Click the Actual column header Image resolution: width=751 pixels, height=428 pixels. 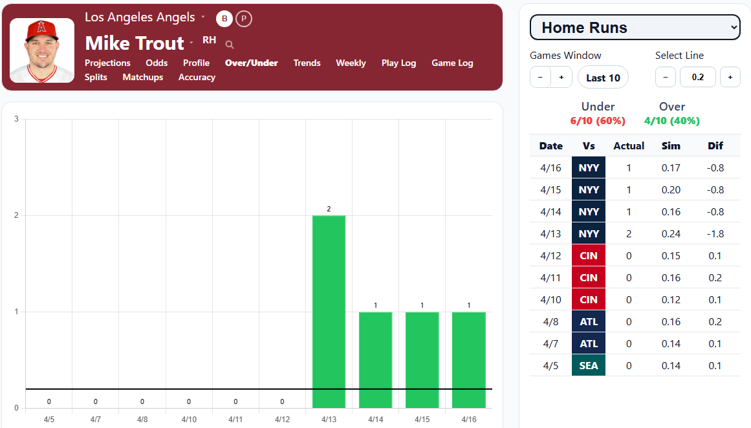coord(629,146)
